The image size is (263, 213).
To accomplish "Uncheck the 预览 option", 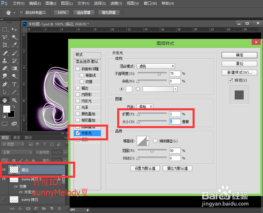I will pos(231,81).
